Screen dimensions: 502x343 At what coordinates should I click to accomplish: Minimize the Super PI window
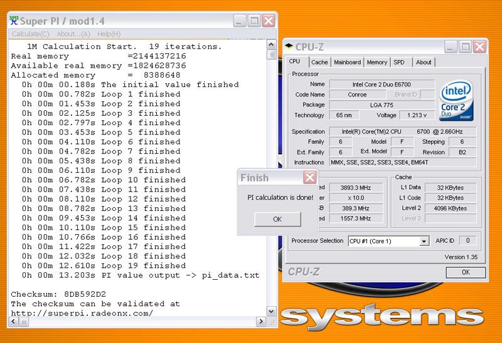point(239,21)
